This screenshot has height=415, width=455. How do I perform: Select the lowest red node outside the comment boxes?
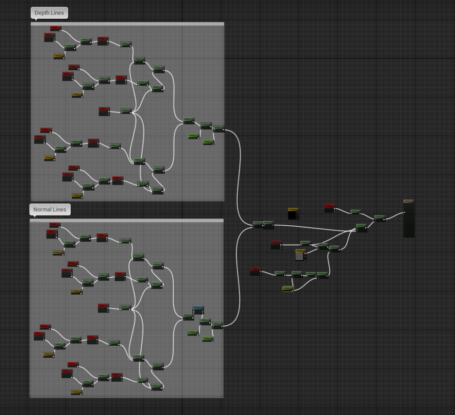pos(255,271)
